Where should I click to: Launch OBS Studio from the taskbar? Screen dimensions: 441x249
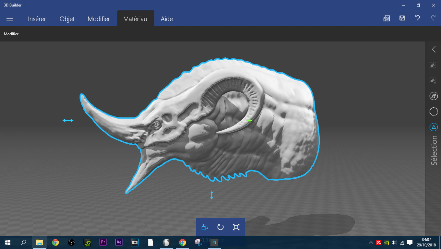71,242
